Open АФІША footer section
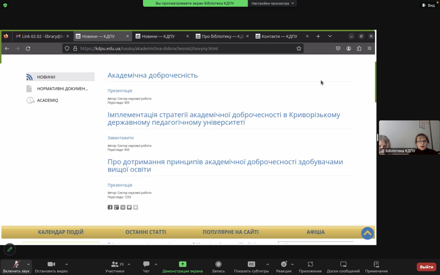 click(x=316, y=232)
